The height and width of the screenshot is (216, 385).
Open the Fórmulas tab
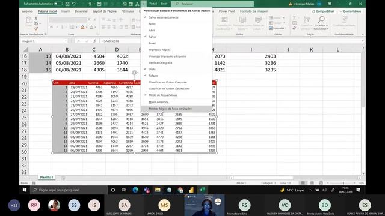tap(128, 11)
